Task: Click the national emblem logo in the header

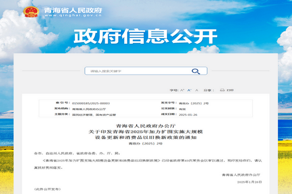Action: (32, 12)
